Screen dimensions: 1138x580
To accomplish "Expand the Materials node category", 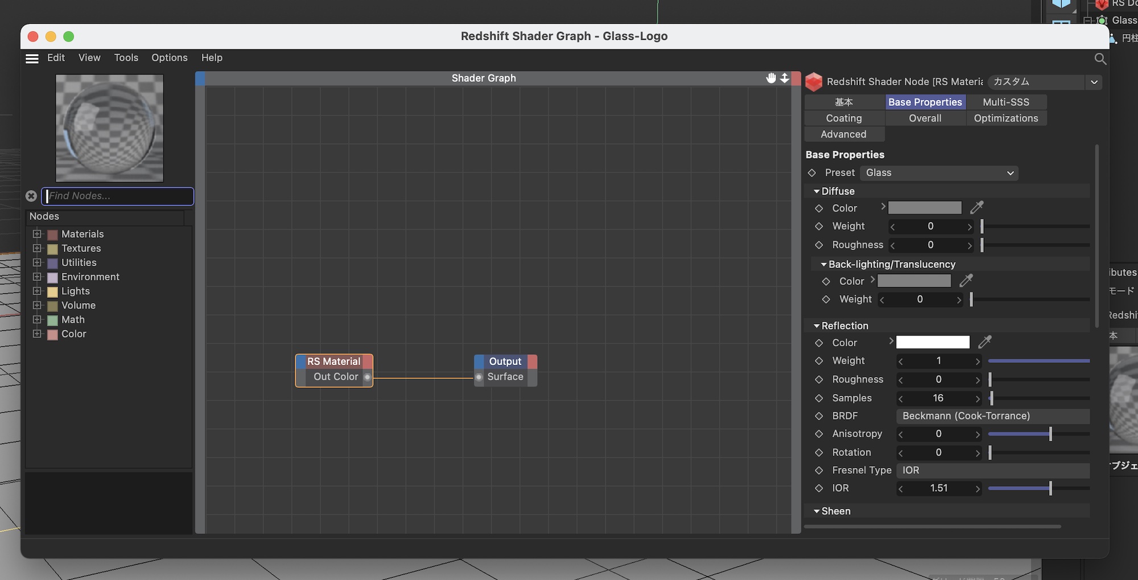I will (x=37, y=234).
